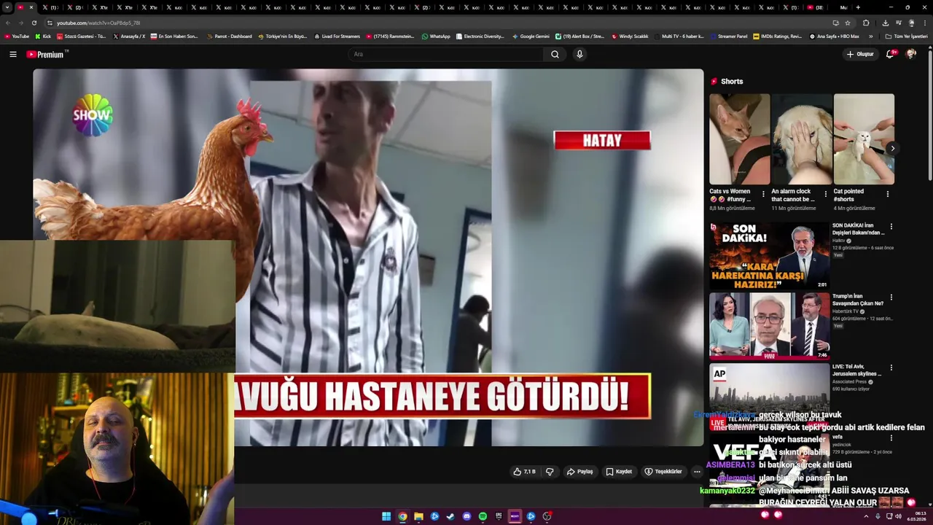Open File Explorer from taskbar
933x525 pixels.
coord(418,516)
